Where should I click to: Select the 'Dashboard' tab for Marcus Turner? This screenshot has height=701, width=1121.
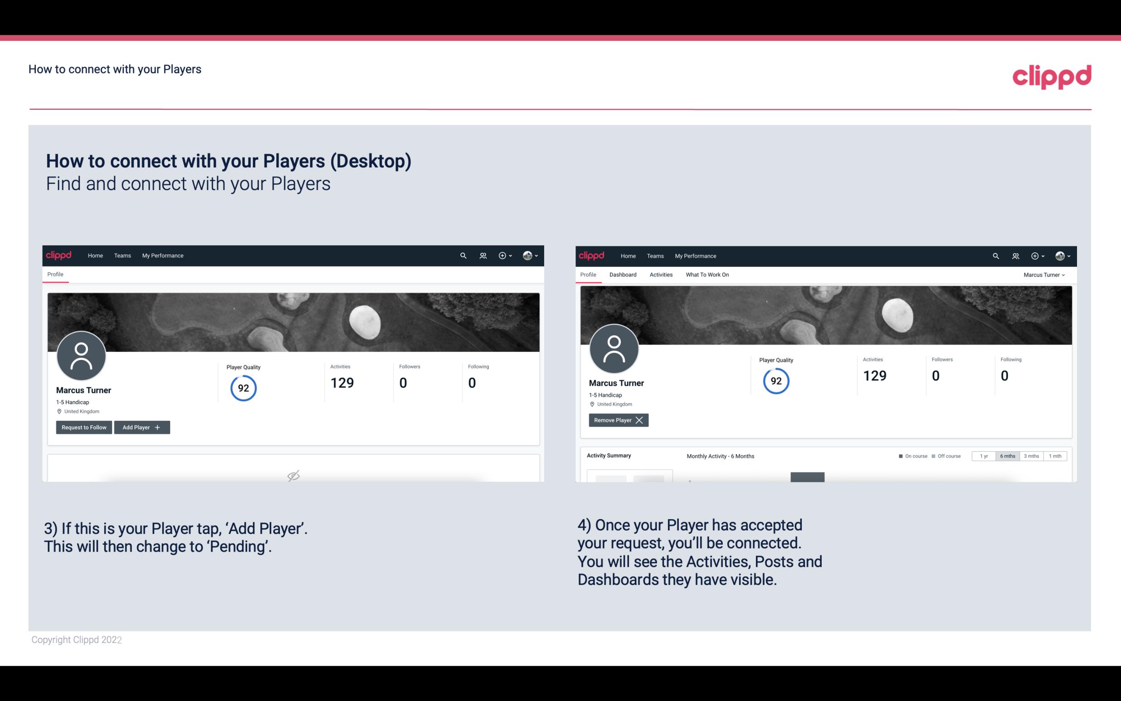point(623,275)
